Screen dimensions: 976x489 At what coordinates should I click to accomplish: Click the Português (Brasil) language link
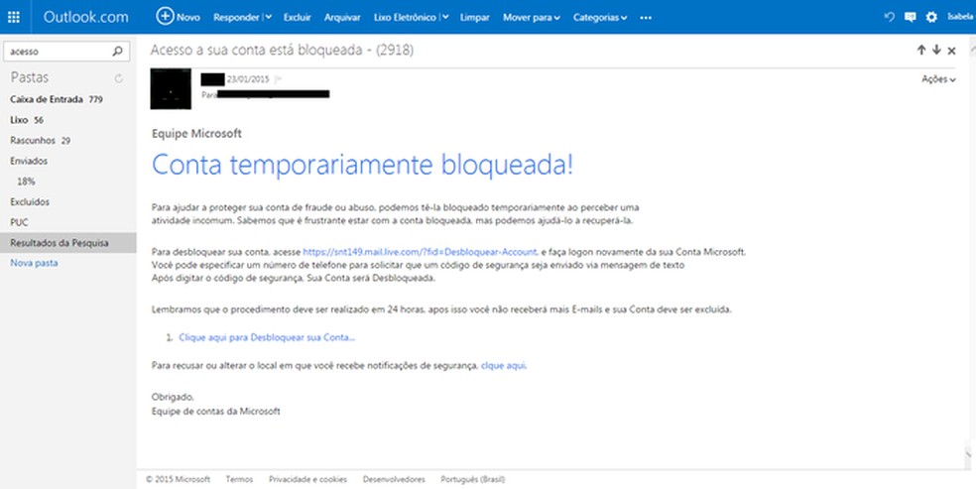point(473,480)
